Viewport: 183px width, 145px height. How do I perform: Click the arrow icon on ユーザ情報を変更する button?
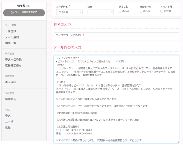[x=12, y=12]
